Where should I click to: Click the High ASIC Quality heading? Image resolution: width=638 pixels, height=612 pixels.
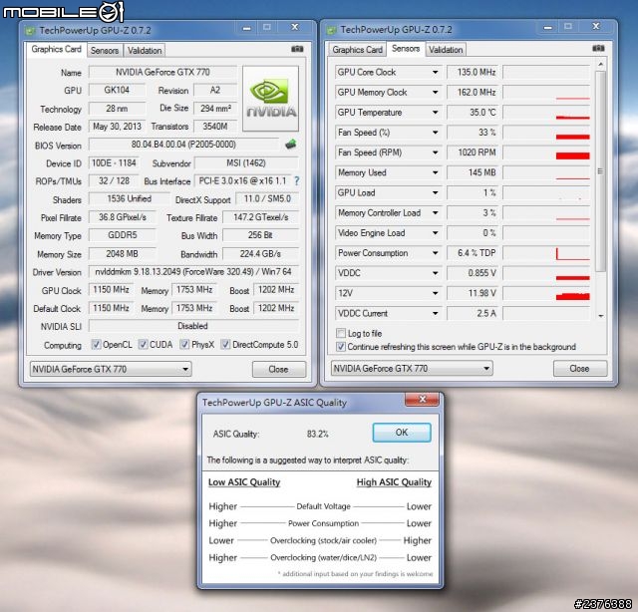coord(394,482)
